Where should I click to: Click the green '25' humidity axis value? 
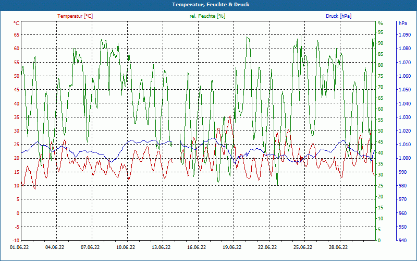(381, 186)
